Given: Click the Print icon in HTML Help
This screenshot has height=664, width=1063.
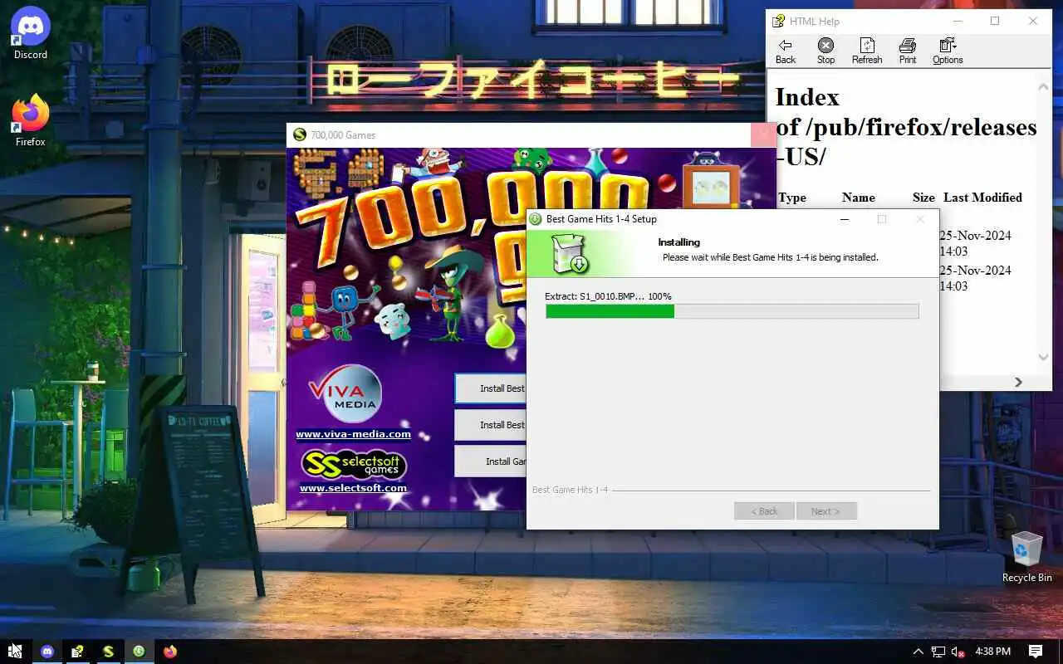Looking at the screenshot, I should tap(908, 51).
